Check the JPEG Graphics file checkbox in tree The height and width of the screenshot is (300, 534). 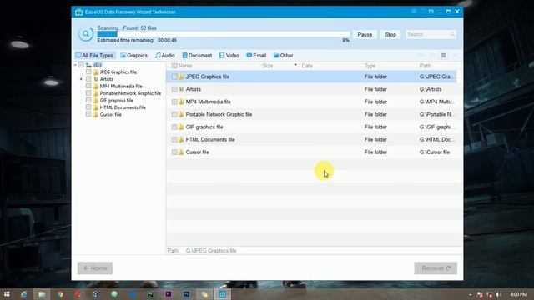pyautogui.click(x=88, y=72)
